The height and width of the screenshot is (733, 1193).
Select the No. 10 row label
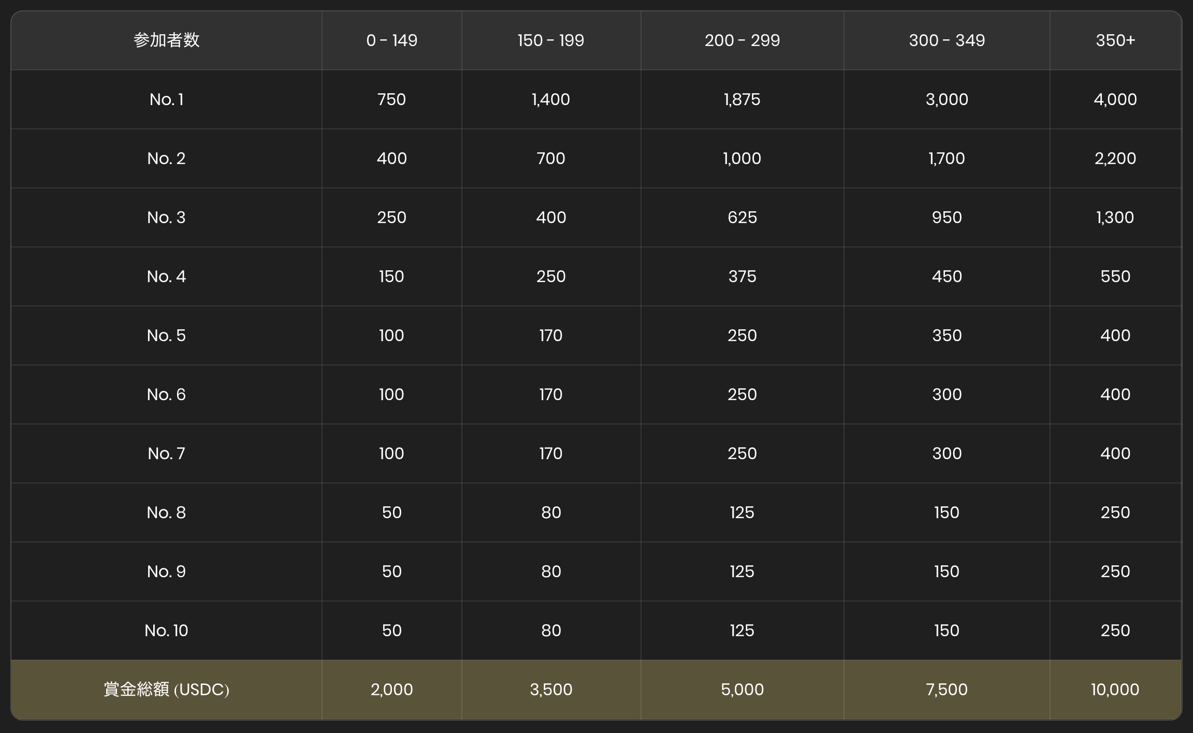point(166,631)
